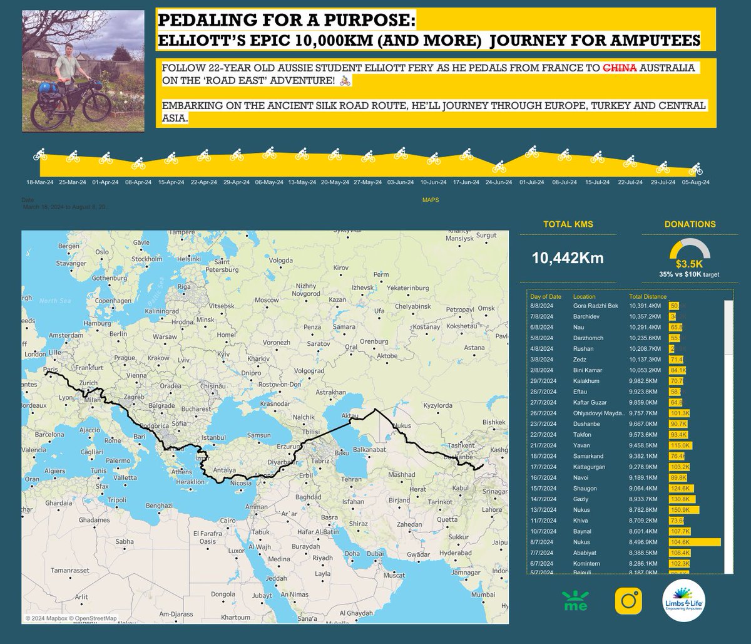
Task: Click the Ababiyat location cell
Action: [585, 553]
